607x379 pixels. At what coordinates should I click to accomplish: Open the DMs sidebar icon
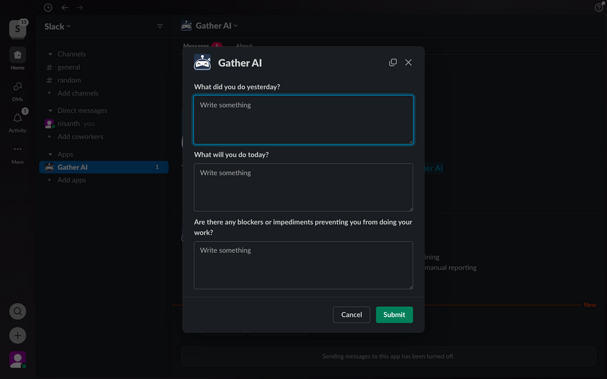[18, 87]
